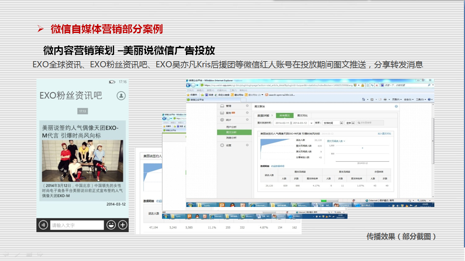Click the 47,194 value in the back window
The height and width of the screenshot is (261, 465).
point(154,227)
